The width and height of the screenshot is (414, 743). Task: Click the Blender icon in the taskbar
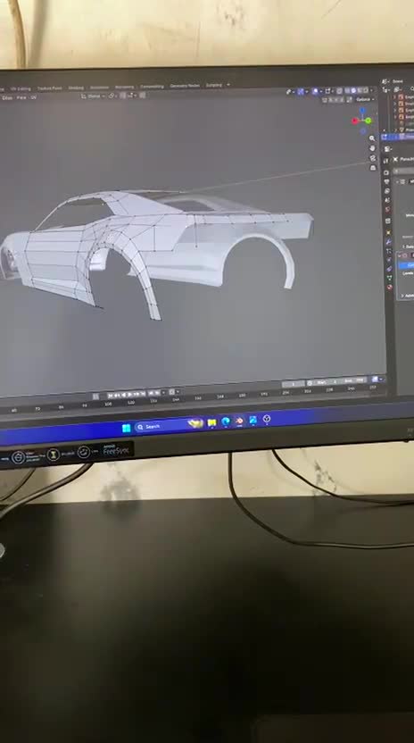pyautogui.click(x=239, y=421)
